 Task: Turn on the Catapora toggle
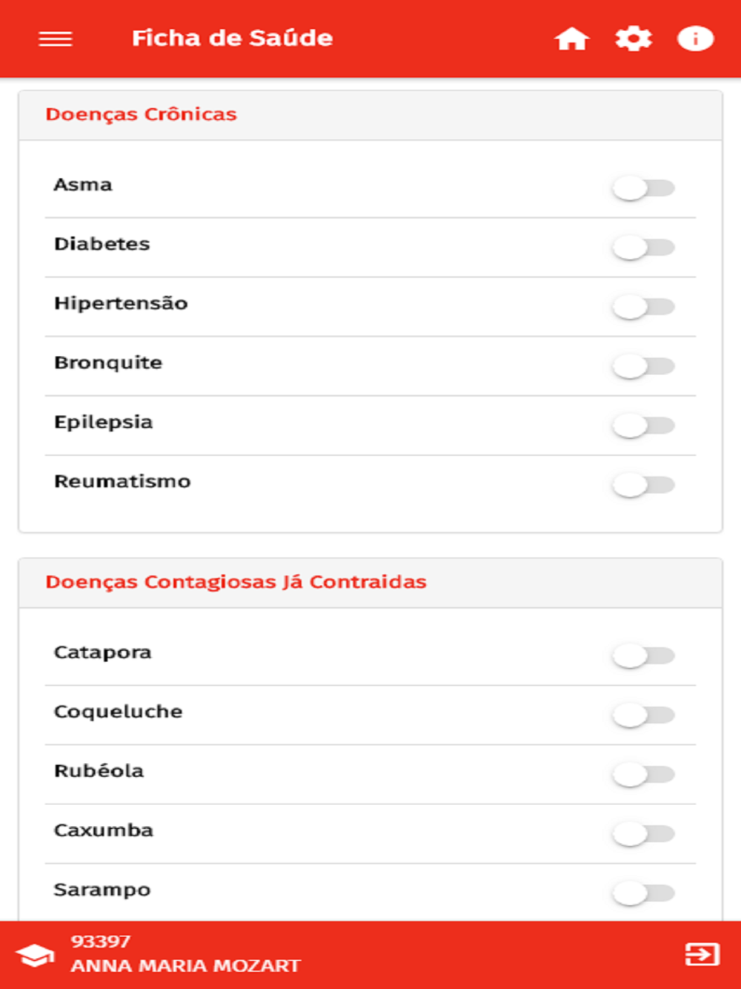(643, 656)
